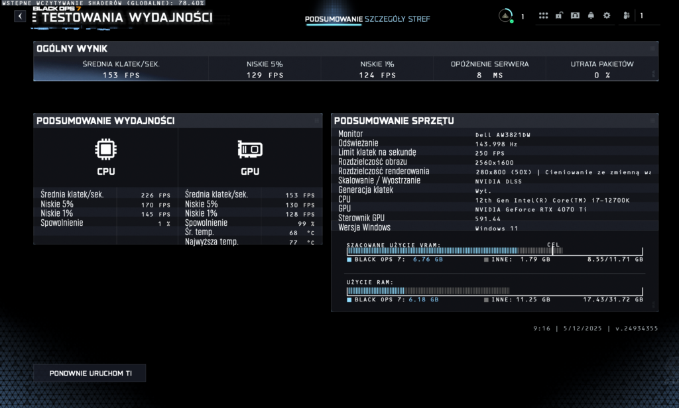
Task: Click the unlocked padlock icon
Action: (x=559, y=16)
